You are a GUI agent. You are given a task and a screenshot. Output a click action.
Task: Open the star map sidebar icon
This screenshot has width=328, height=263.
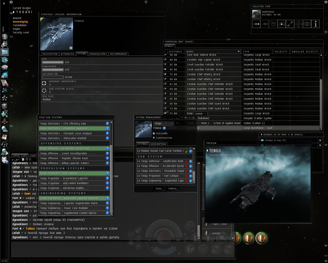click(5, 91)
